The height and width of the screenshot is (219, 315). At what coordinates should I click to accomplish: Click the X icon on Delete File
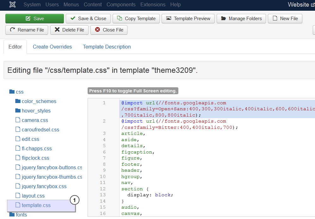coord(57,30)
